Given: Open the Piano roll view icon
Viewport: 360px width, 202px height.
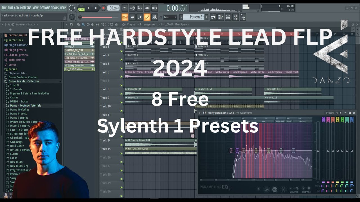Looking at the screenshot, I should pyautogui.click(x=220, y=17).
